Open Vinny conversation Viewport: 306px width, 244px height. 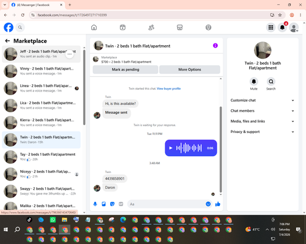(41, 71)
